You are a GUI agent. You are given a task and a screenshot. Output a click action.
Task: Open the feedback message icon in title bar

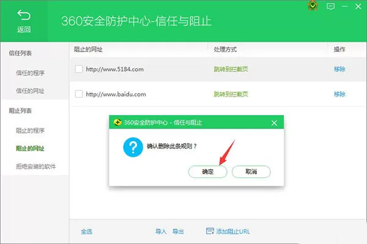tap(330, 6)
